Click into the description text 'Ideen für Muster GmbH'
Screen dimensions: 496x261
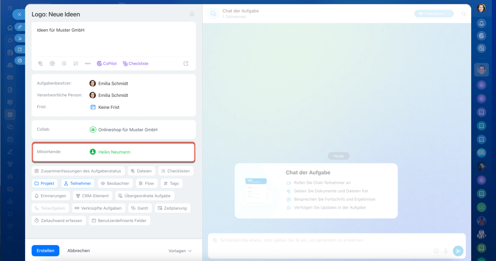(60, 30)
